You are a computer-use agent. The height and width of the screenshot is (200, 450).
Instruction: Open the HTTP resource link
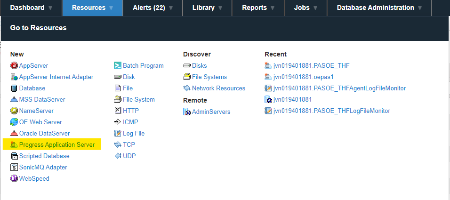click(131, 111)
